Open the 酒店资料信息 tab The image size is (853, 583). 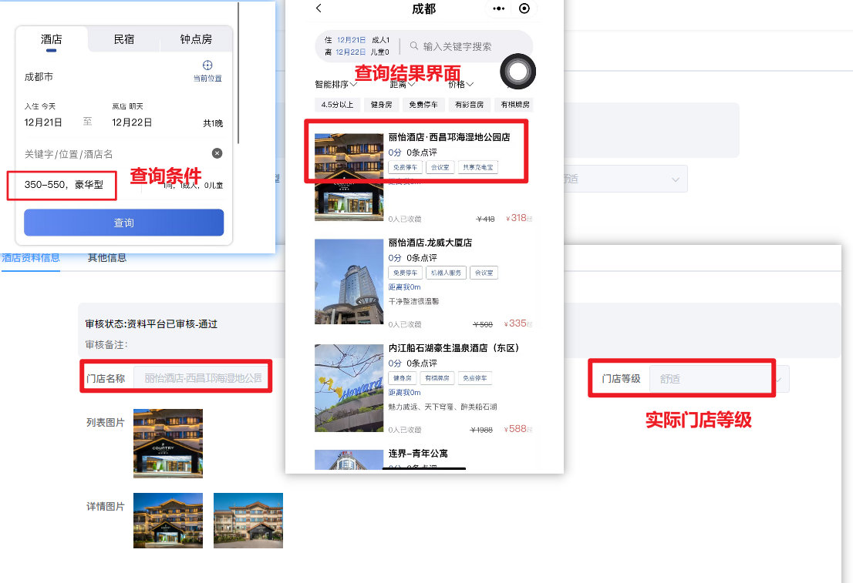point(31,257)
